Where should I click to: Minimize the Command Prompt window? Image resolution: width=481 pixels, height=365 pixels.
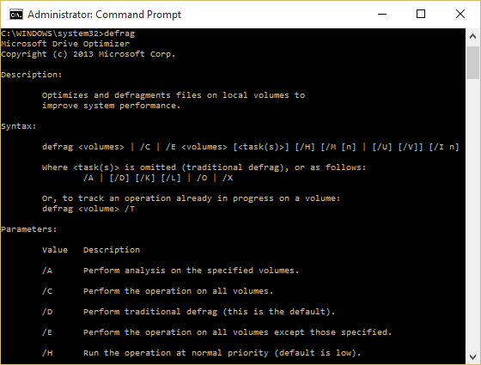382,14
